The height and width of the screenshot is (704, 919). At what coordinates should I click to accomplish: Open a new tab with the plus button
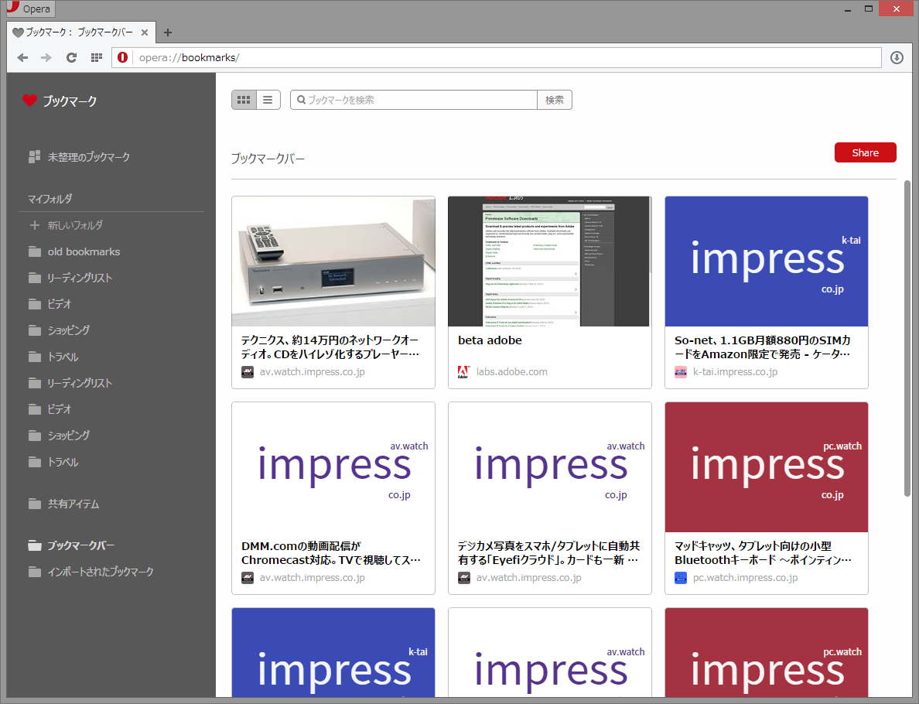(167, 32)
